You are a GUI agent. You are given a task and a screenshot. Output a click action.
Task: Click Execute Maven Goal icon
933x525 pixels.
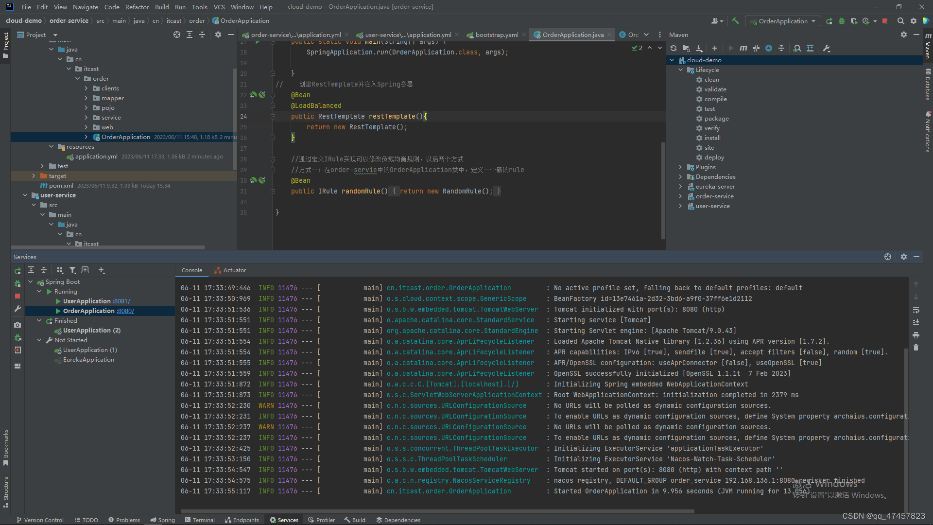[743, 48]
